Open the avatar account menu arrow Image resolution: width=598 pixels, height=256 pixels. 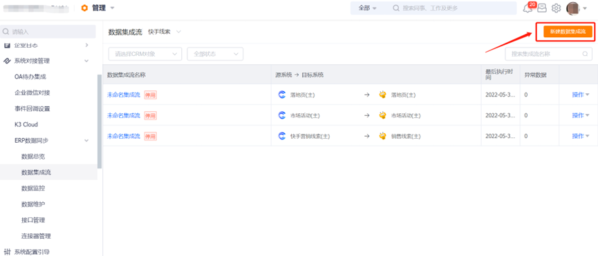pos(585,8)
